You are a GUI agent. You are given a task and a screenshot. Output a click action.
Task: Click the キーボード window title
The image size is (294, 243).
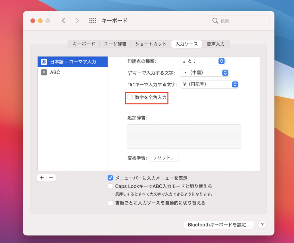click(115, 21)
